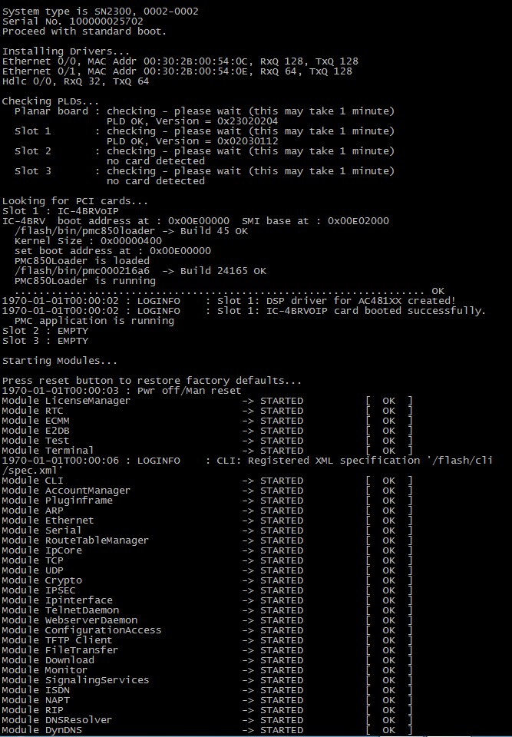This screenshot has width=512, height=737.
Task: Click Ethernet 0/0 MAC address line
Action: [x=180, y=61]
